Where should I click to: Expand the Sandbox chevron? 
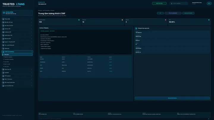[32, 73]
